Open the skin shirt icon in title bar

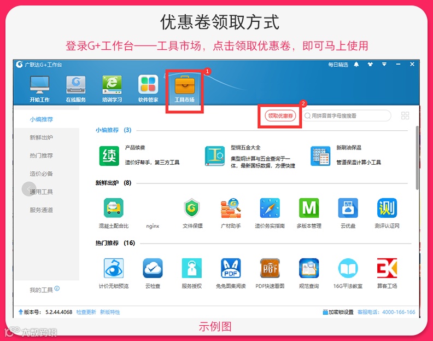coord(370,65)
